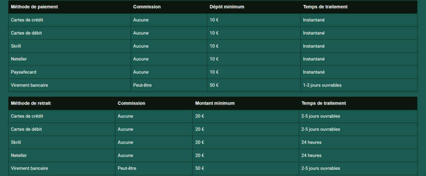Select the "Dépôt minimum" column header
Screen dimensions: 426x176
(227, 7)
